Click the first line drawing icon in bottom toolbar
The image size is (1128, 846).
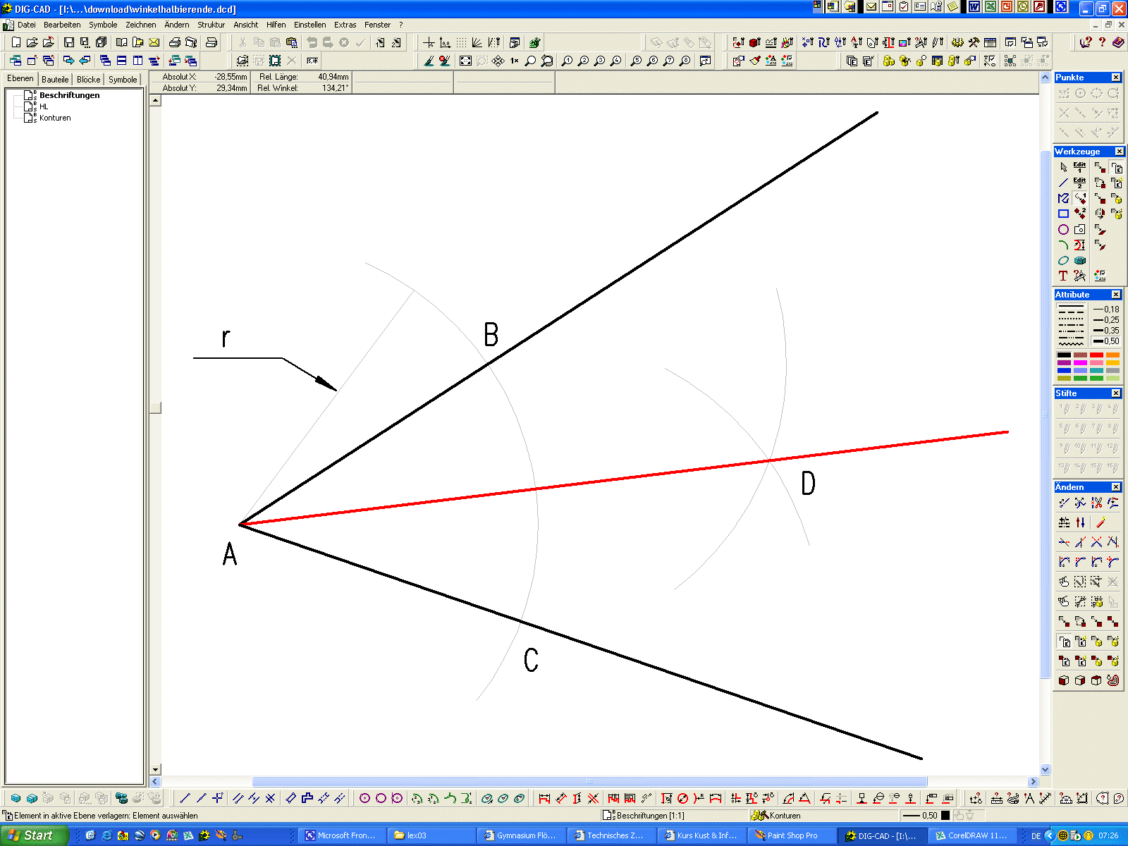pos(185,798)
